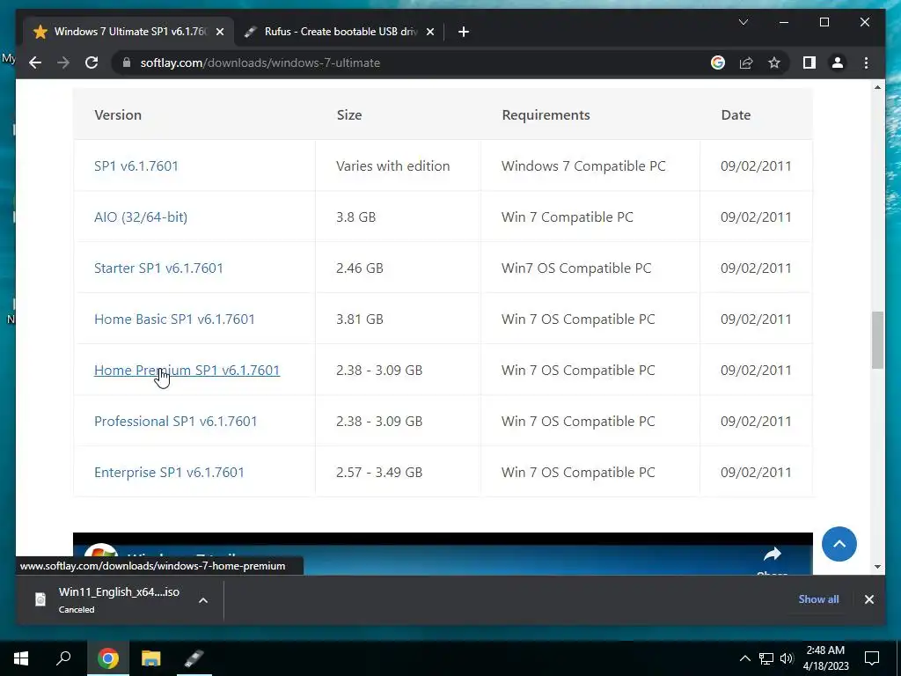Switch to the Rufus tab
This screenshot has height=676, width=901.
click(x=339, y=32)
